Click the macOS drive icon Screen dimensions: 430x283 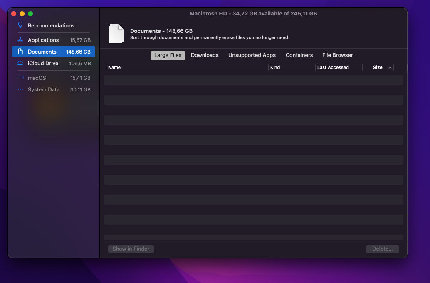tap(20, 78)
